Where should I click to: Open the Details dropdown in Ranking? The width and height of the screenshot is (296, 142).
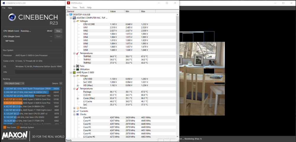point(61,84)
